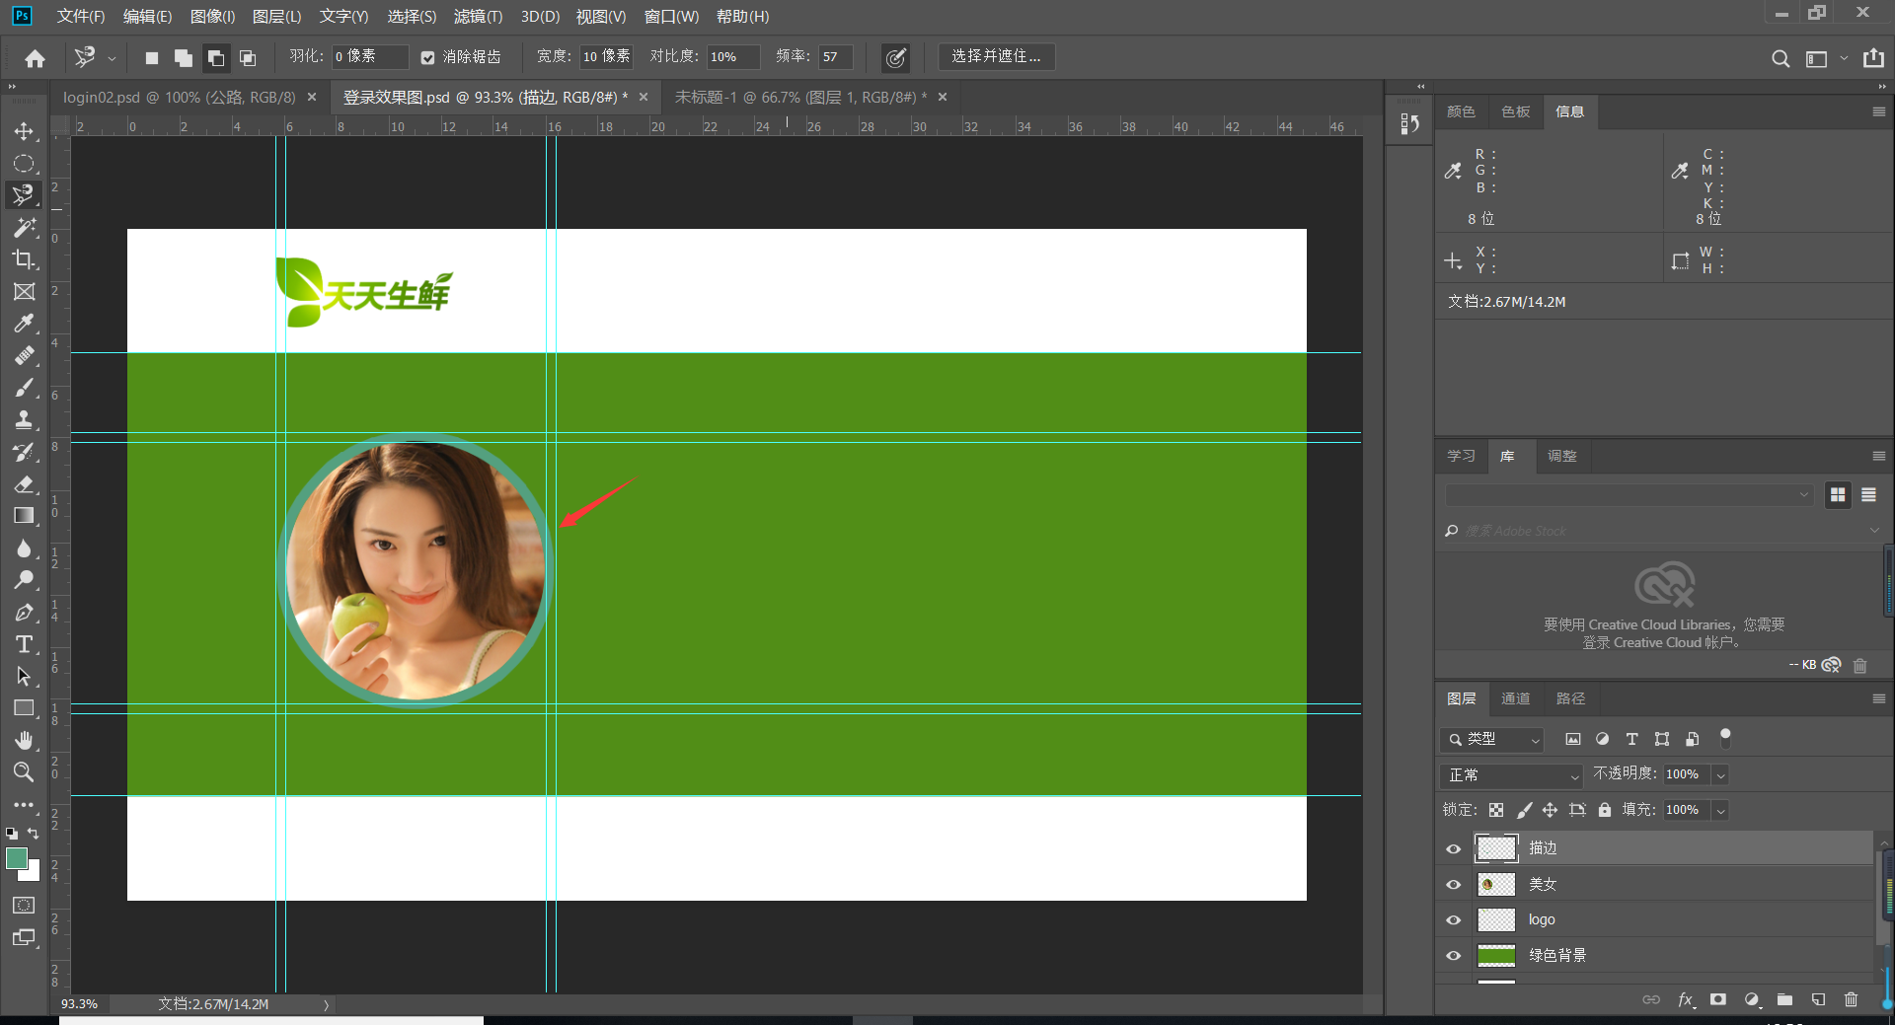Screen dimensions: 1895x1025
Task: Select the Crop tool
Action: coord(24,259)
